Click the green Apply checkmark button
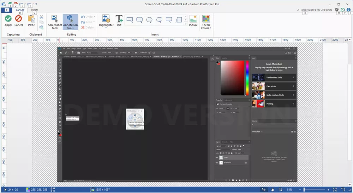The height and width of the screenshot is (193, 353). 8,21
